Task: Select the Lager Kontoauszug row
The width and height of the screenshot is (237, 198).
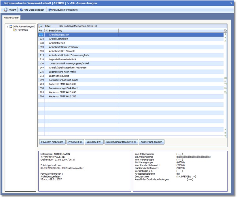Action: (x=58, y=76)
